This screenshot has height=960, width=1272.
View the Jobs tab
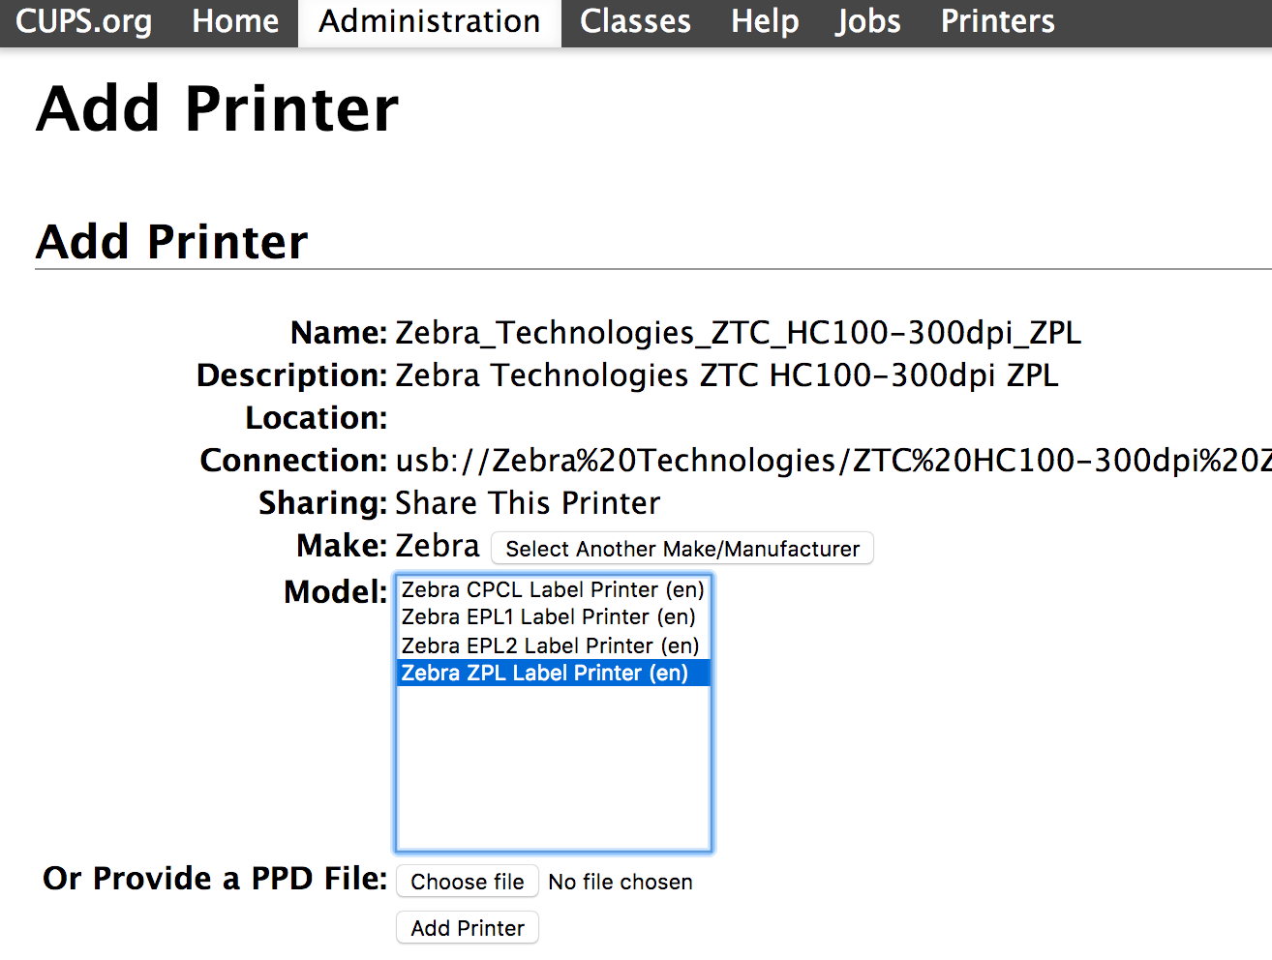click(868, 21)
